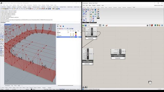Click the four-viewport layout icon in Rhino toolbar

[x=30, y=9]
